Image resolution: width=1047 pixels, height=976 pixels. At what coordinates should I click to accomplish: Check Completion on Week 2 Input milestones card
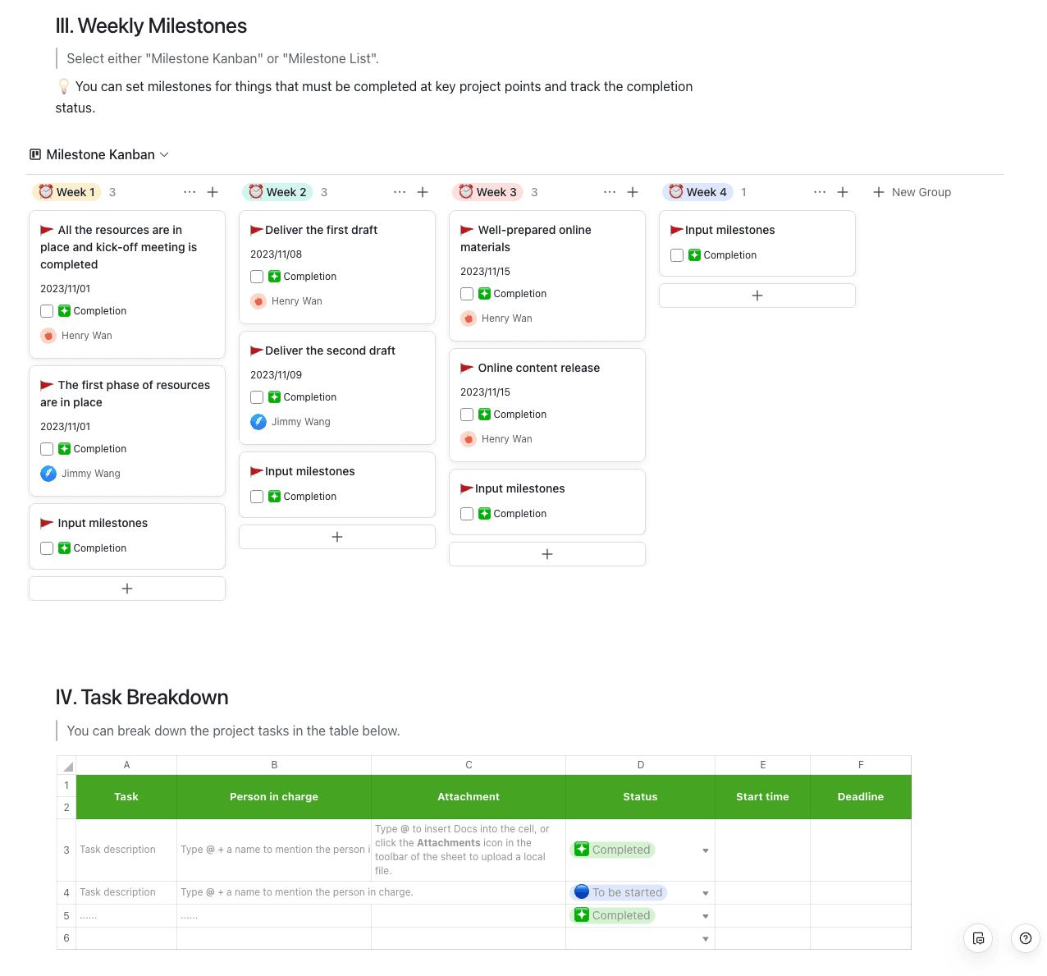[x=257, y=497]
